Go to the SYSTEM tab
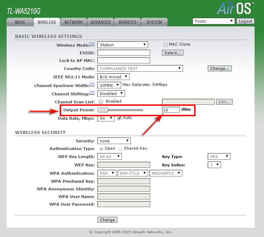The image size is (264, 237). [154, 22]
